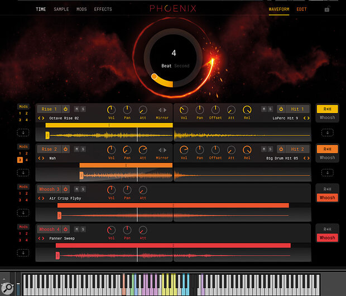Click the Mirror icon for Rise 1
346x296 pixels.
point(162,110)
